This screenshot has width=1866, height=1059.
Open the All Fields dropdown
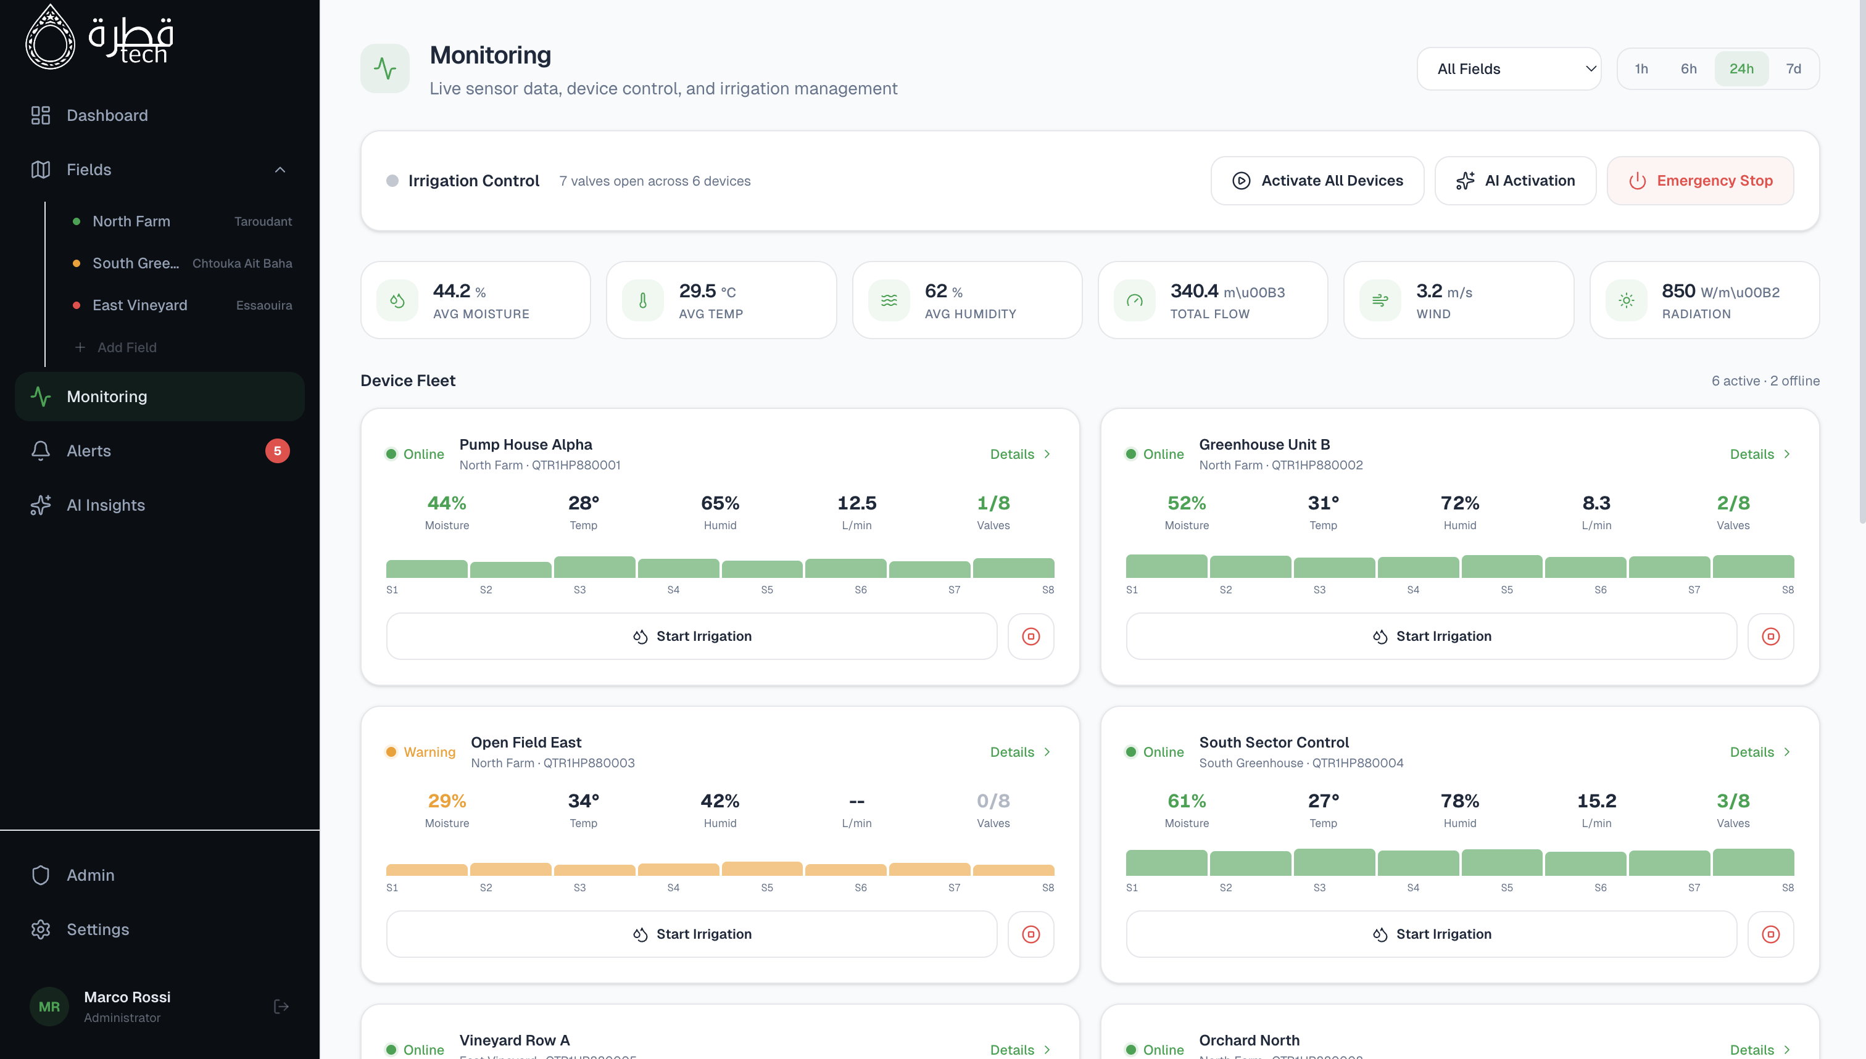click(x=1508, y=69)
